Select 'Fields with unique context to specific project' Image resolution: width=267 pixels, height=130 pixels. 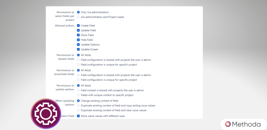tap(79, 95)
